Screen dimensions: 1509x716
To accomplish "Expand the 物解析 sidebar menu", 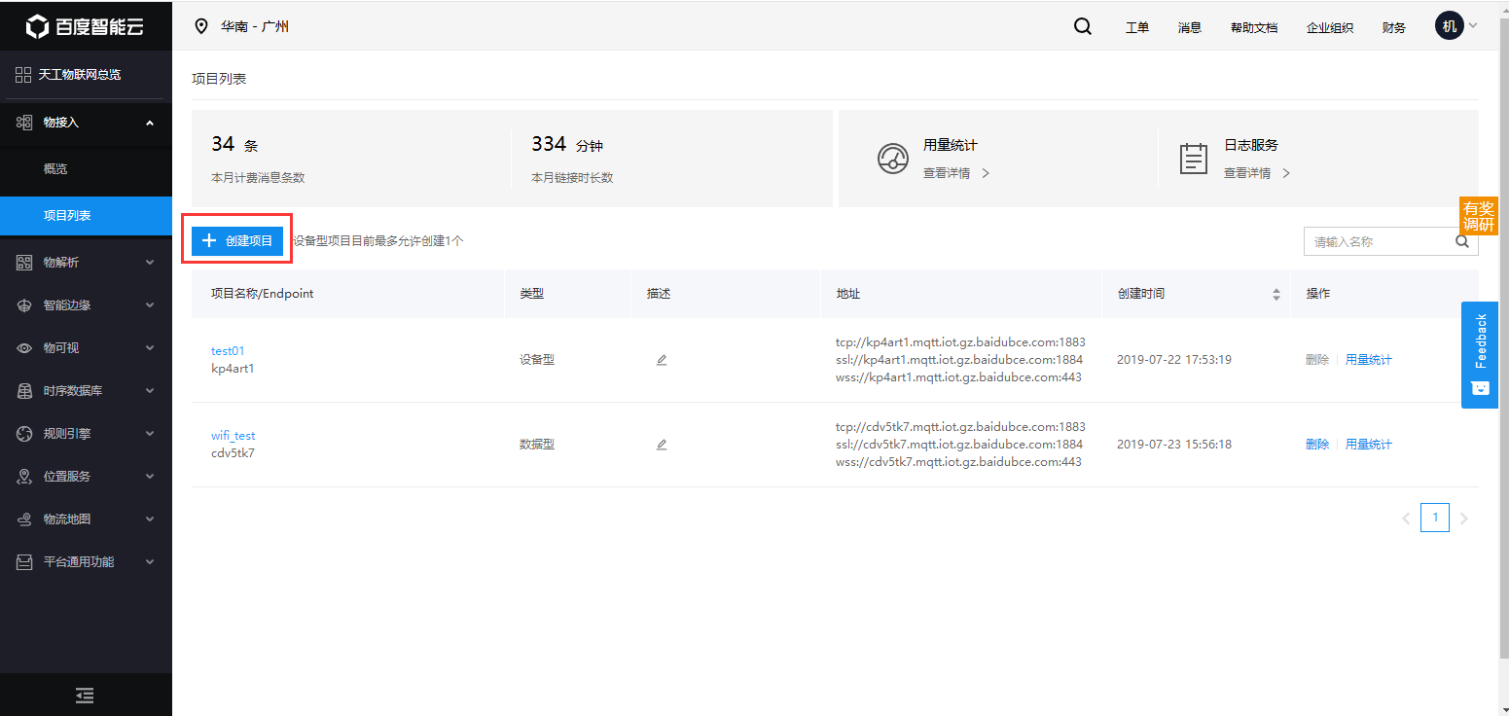I will tap(86, 263).
